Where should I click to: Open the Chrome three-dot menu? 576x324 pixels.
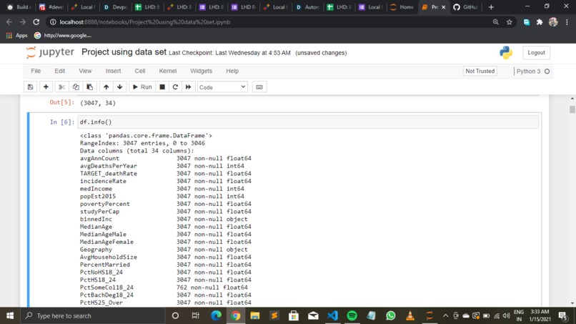567,22
